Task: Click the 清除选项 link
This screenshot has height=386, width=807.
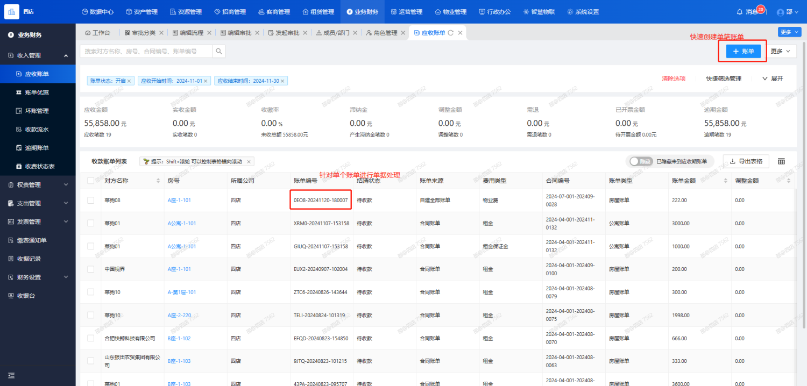Action: (x=674, y=78)
